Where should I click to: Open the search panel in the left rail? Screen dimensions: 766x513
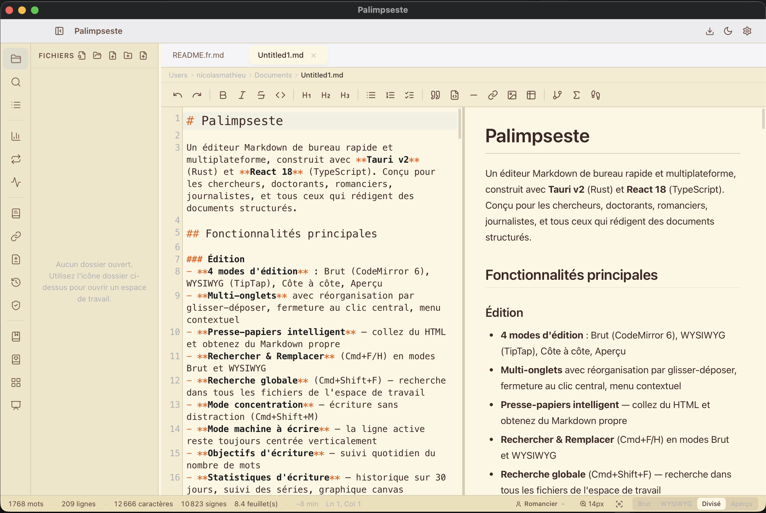click(x=16, y=82)
